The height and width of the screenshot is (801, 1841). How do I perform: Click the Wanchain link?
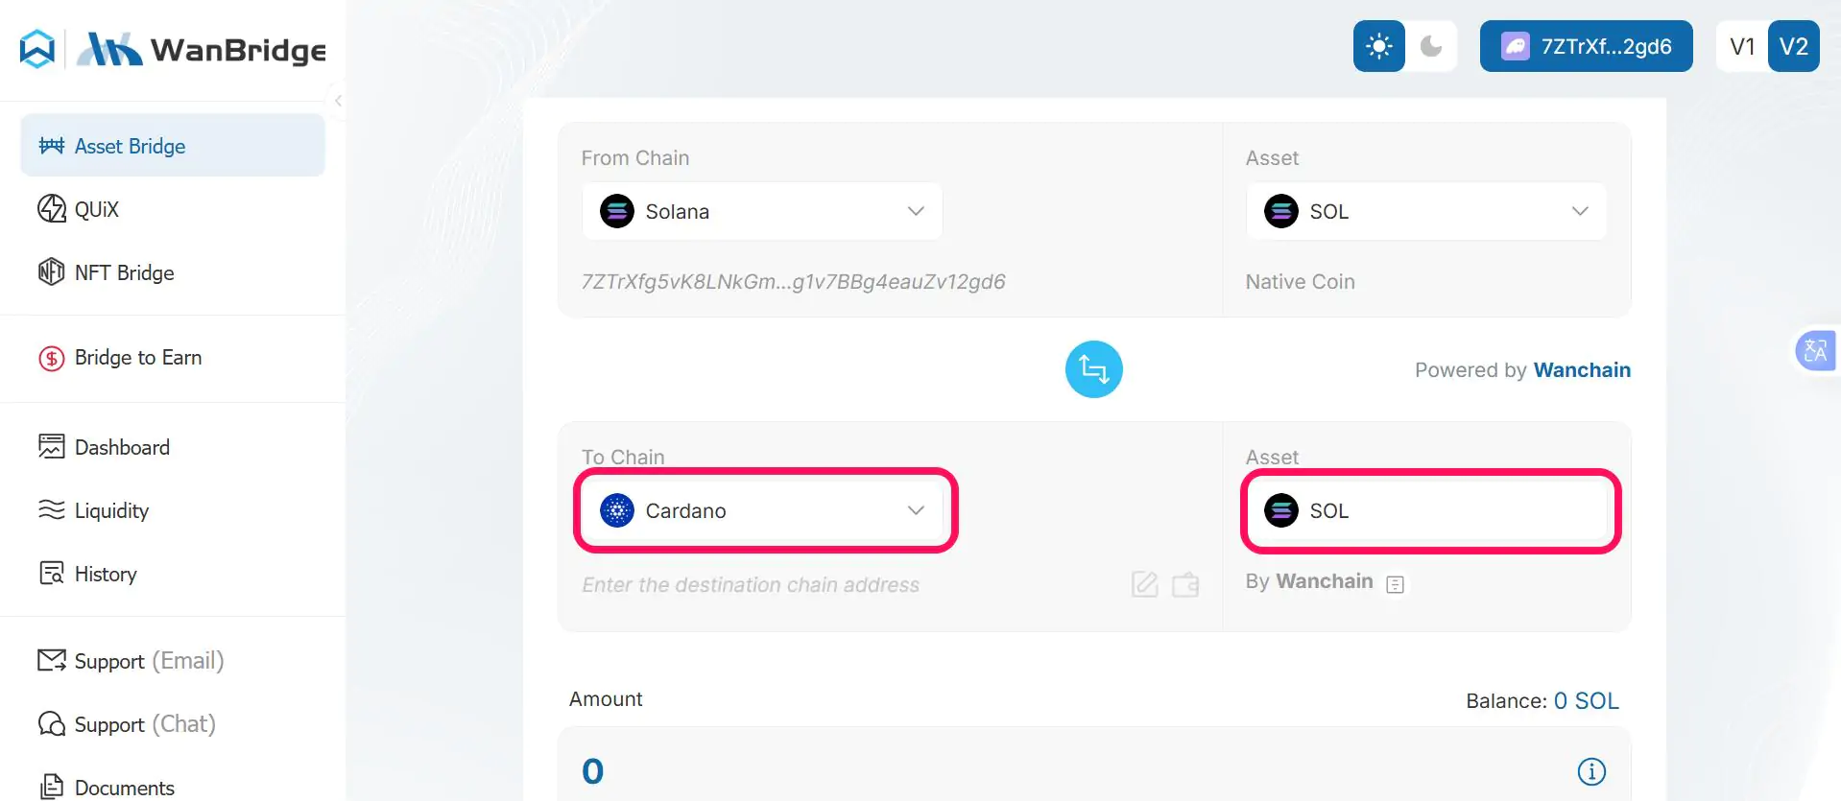pos(1582,369)
